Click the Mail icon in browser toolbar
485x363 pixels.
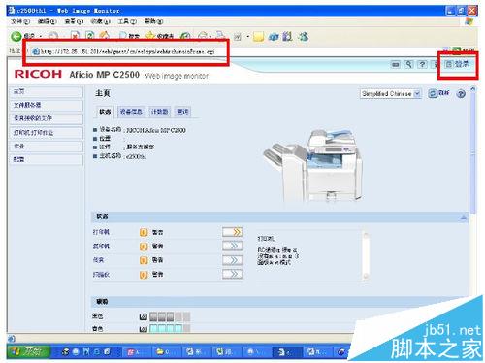[x=203, y=36]
